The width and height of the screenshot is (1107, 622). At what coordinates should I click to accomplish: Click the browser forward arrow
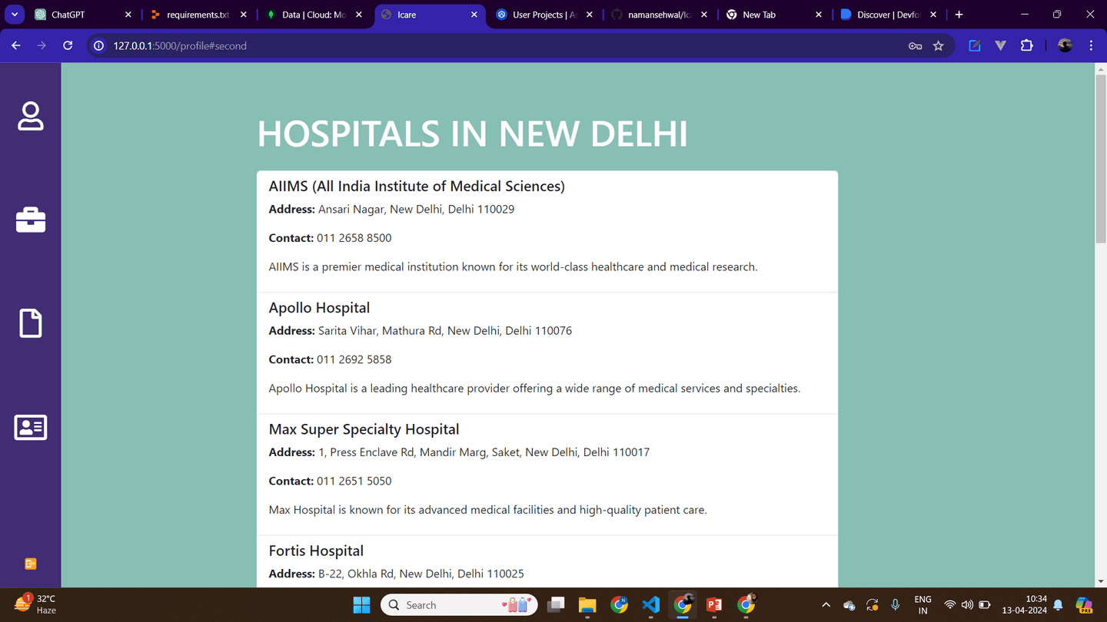pyautogui.click(x=42, y=46)
